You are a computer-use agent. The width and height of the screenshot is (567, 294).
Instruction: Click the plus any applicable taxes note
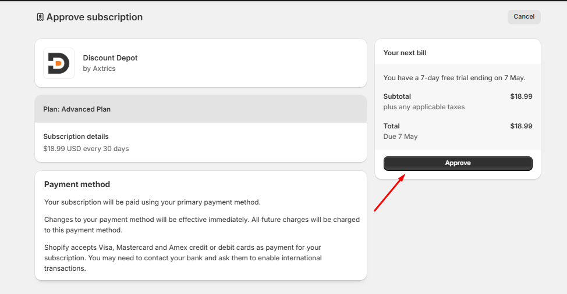click(424, 107)
